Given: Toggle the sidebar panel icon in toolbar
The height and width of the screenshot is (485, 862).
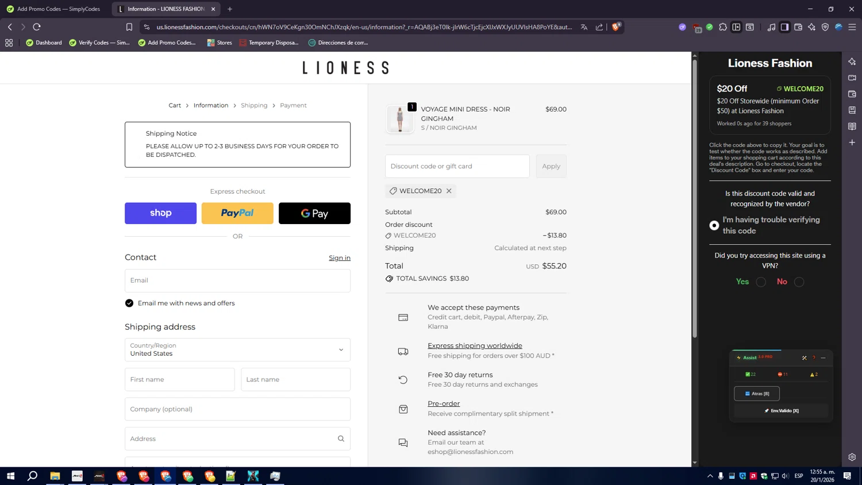Looking at the screenshot, I should pos(784,27).
